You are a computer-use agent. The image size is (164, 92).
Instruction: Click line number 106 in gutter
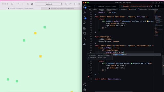pyautogui.click(x=91, y=63)
